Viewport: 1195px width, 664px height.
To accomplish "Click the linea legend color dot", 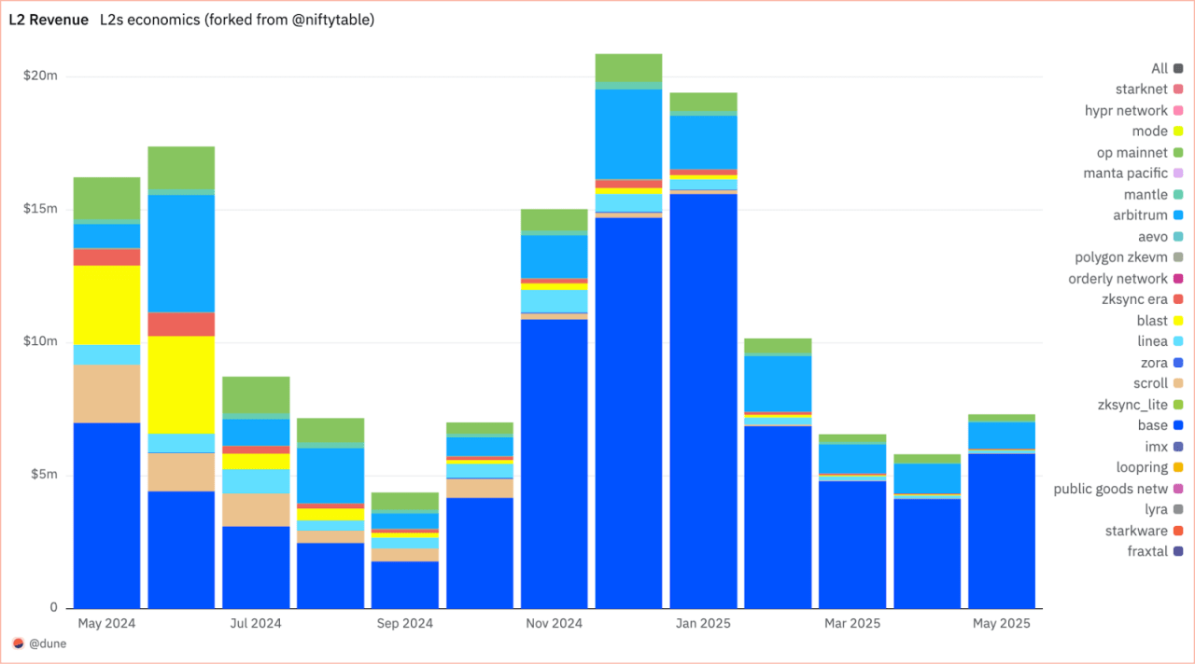I will tap(1178, 341).
